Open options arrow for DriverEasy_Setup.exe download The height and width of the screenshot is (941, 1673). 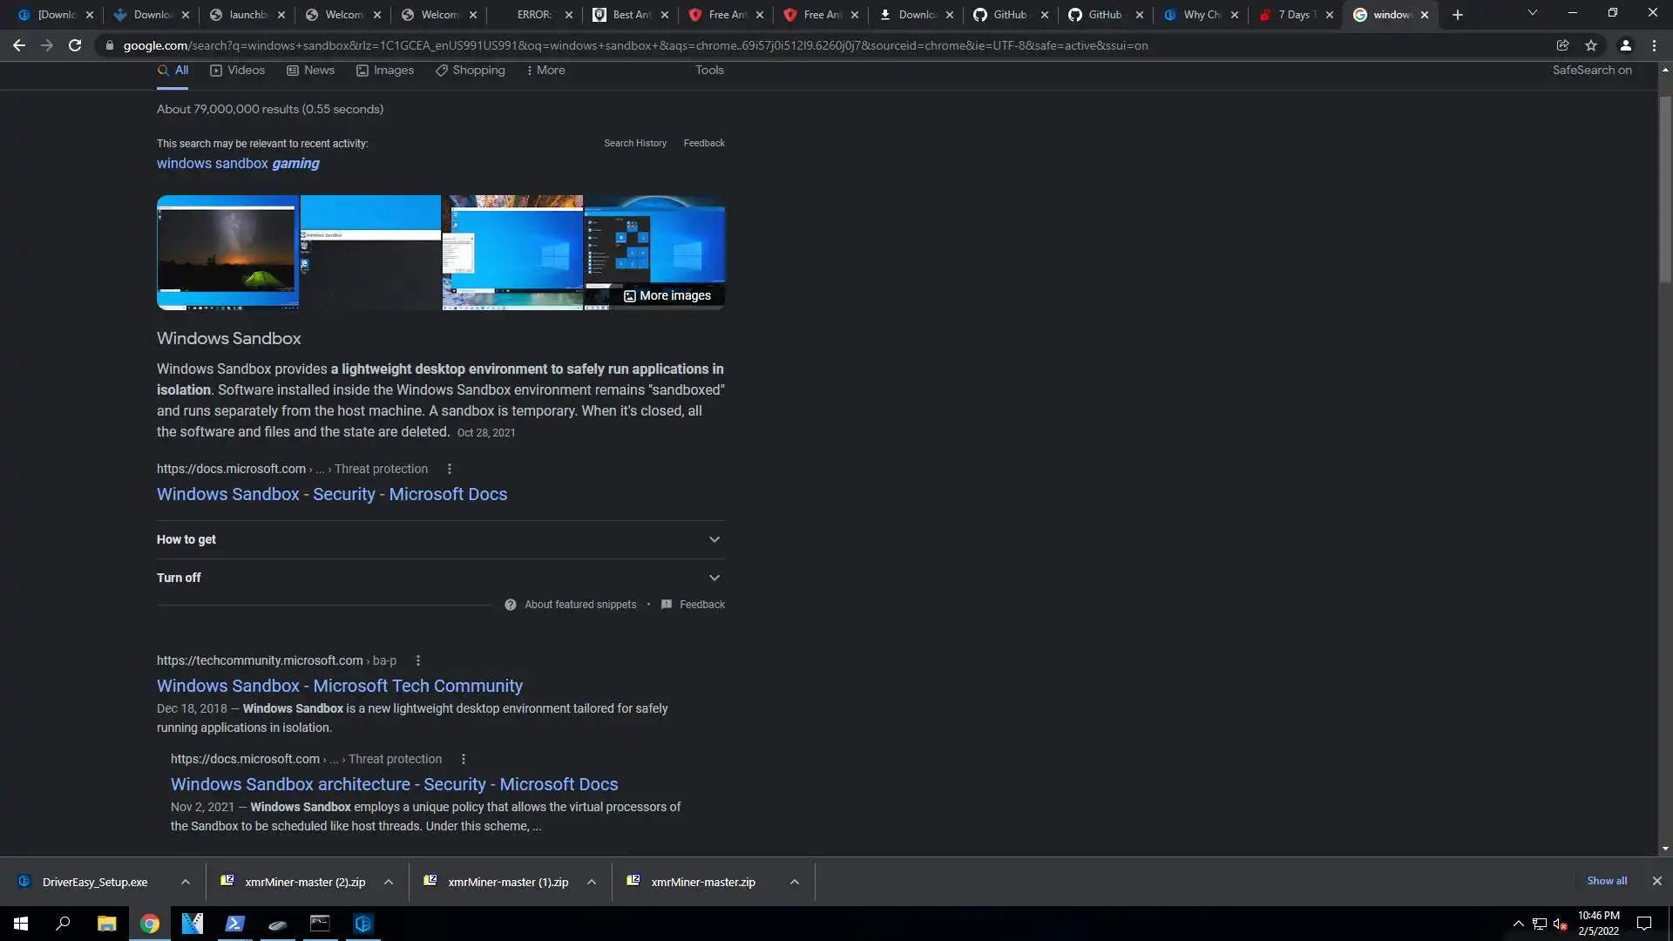tap(186, 882)
